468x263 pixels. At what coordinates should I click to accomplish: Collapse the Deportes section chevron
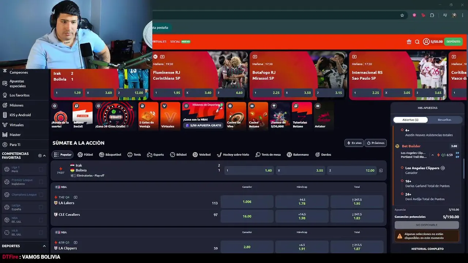(x=44, y=246)
